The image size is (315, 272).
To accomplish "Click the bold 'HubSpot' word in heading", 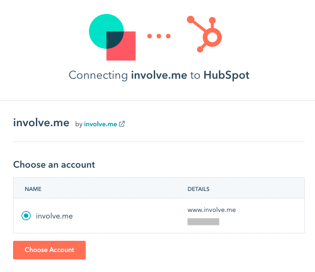I will point(226,75).
